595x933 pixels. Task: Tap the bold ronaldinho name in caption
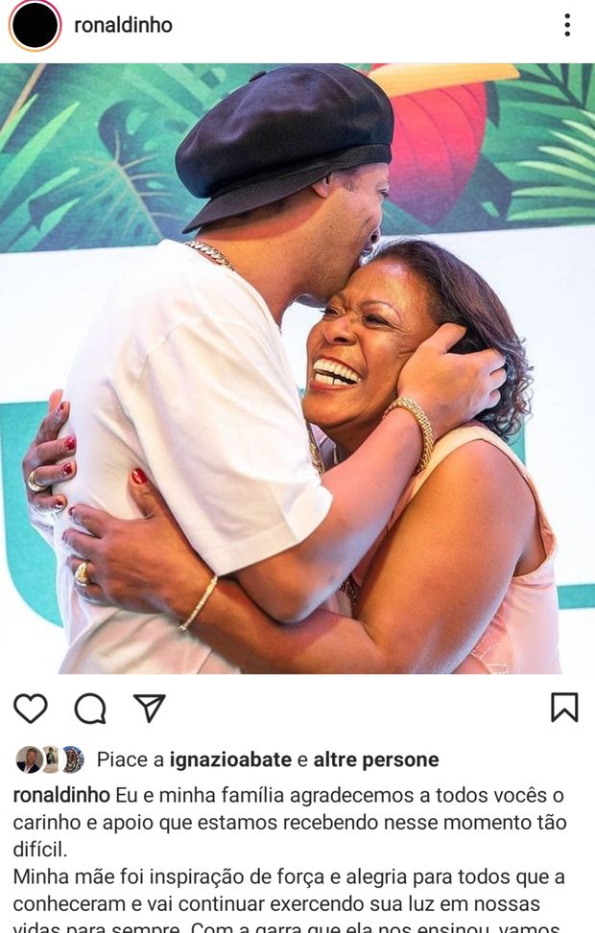61,795
